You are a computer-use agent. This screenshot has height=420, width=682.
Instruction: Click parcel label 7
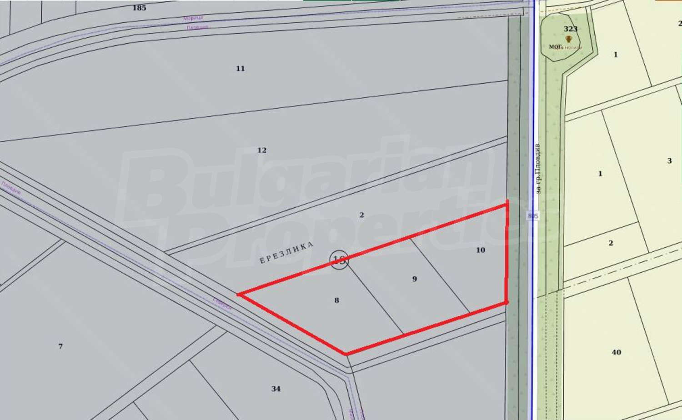point(60,346)
